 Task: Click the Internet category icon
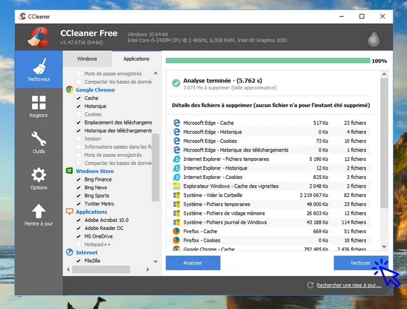coord(69,252)
